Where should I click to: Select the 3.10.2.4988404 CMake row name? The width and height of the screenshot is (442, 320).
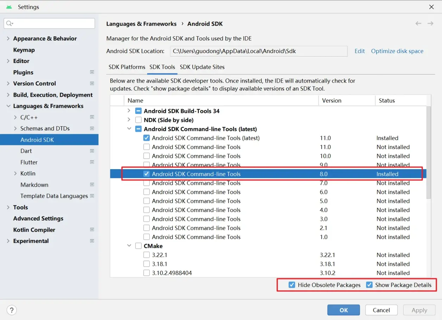[x=172, y=273]
